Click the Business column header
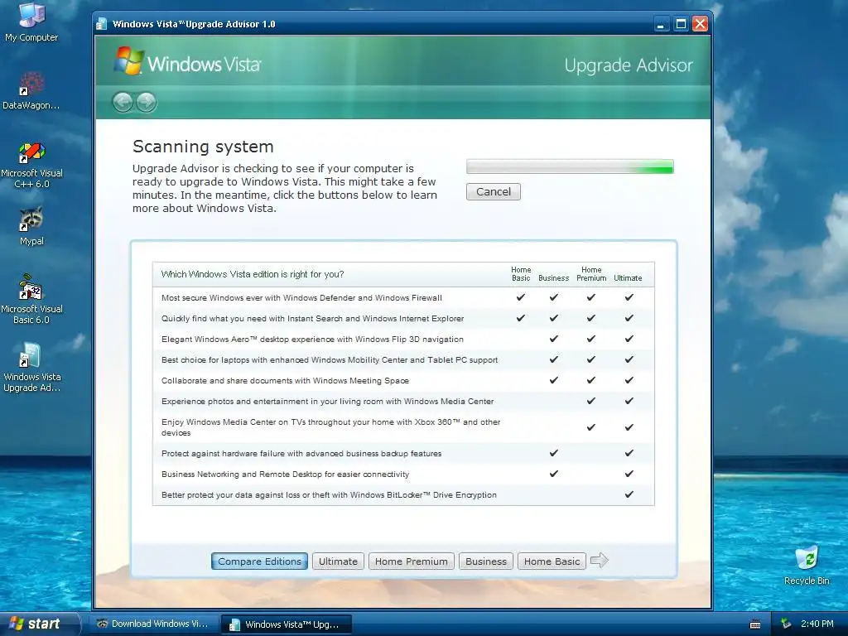The height and width of the screenshot is (636, 848). tap(553, 278)
